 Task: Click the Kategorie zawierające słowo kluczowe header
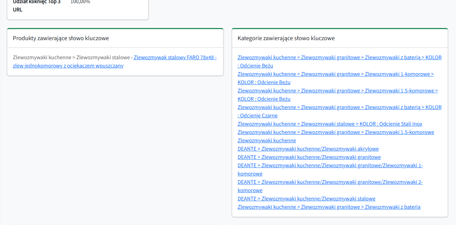tap(286, 38)
